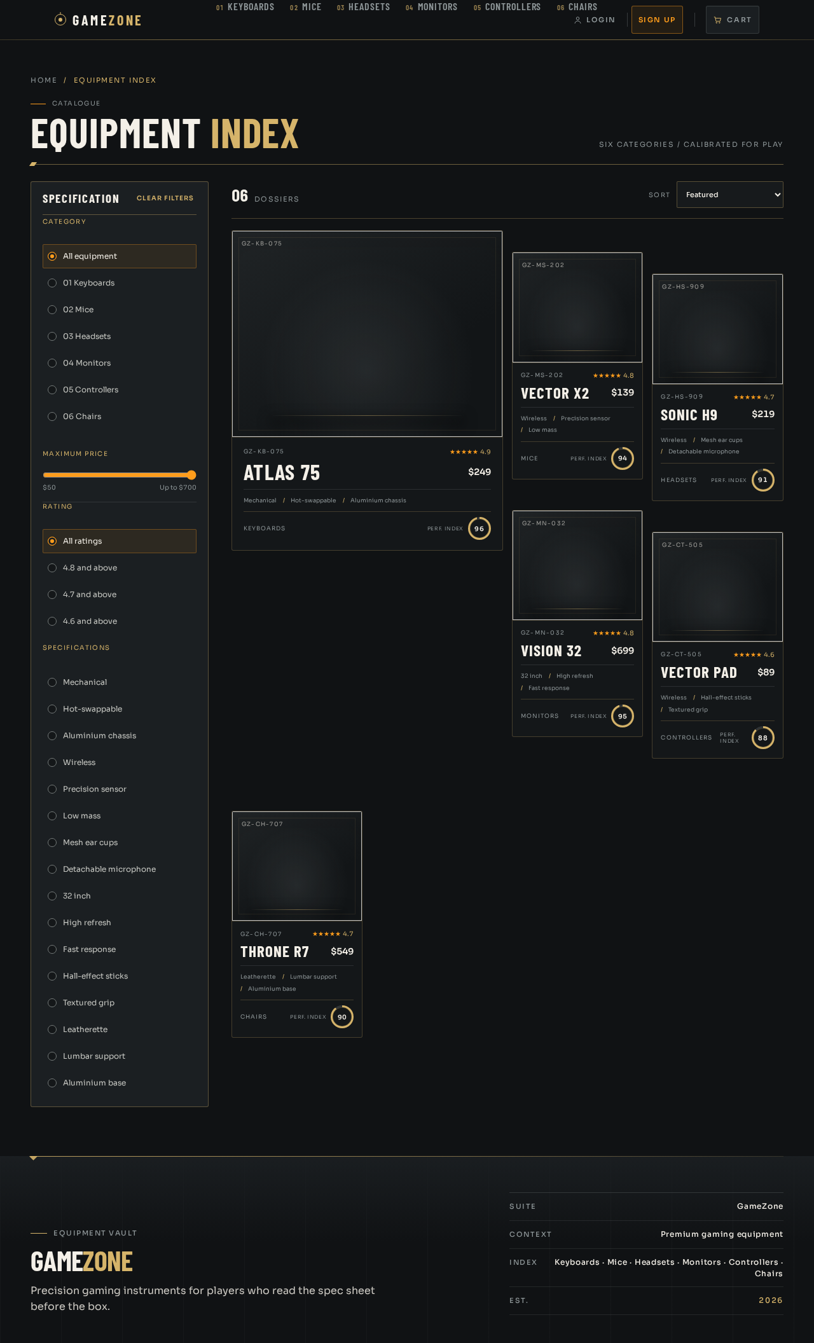
Task: Click the shopping cart icon
Action: coord(717,20)
